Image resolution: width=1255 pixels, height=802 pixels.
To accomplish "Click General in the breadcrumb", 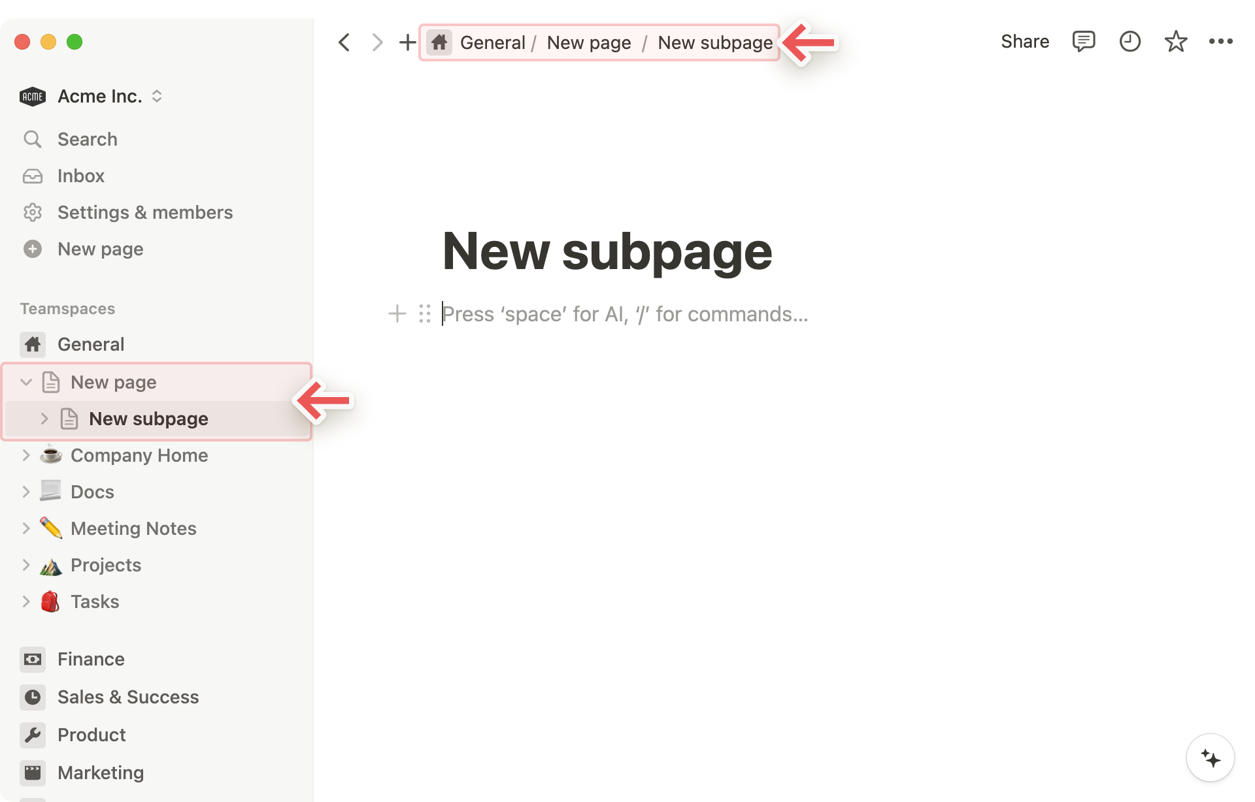I will [492, 43].
